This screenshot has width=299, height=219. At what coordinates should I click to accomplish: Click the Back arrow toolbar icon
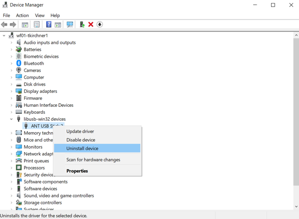4,24
